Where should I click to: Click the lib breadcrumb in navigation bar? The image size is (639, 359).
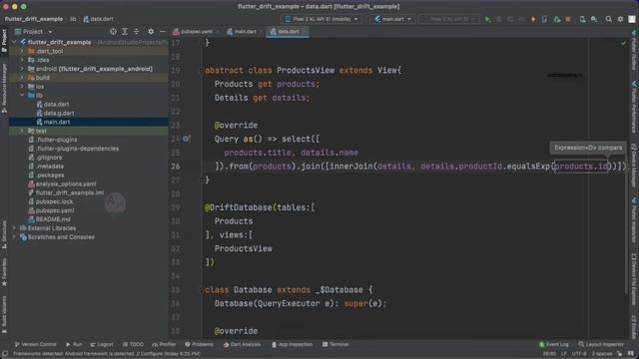[x=73, y=19]
